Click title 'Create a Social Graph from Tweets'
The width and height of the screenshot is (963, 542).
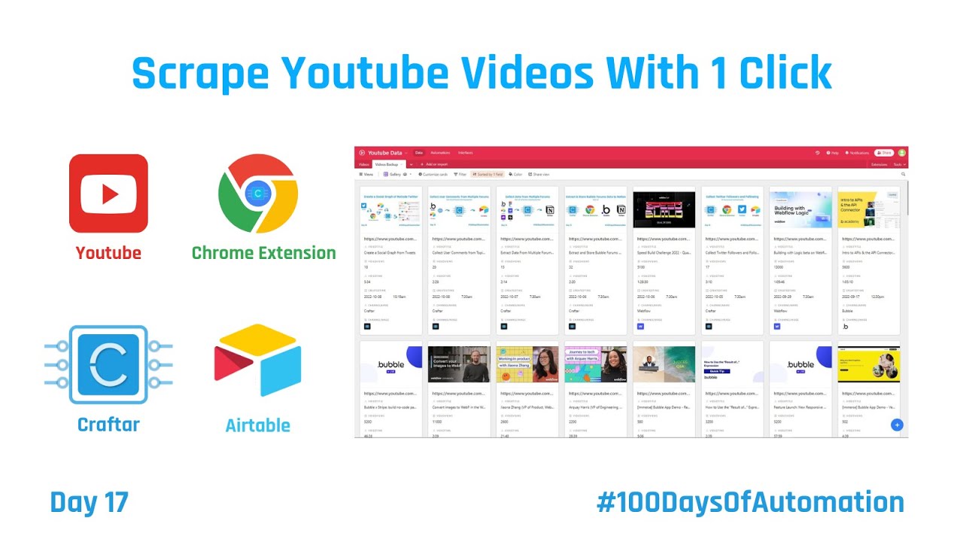coord(389,253)
